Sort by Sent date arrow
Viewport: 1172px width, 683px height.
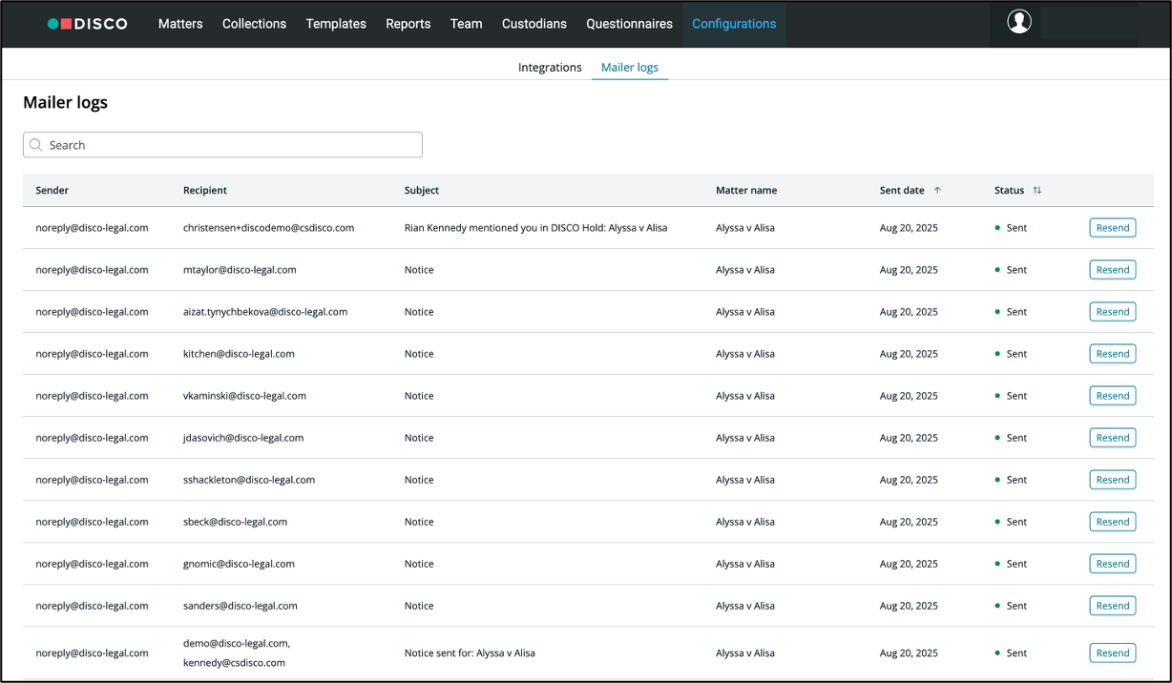click(937, 191)
